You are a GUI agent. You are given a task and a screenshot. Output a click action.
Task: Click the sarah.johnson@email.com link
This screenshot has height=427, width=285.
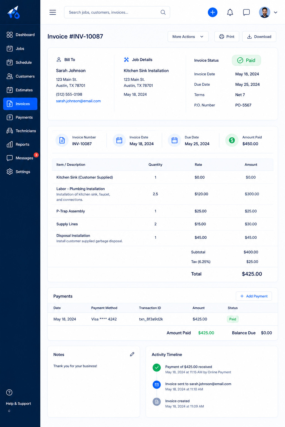coord(78,101)
